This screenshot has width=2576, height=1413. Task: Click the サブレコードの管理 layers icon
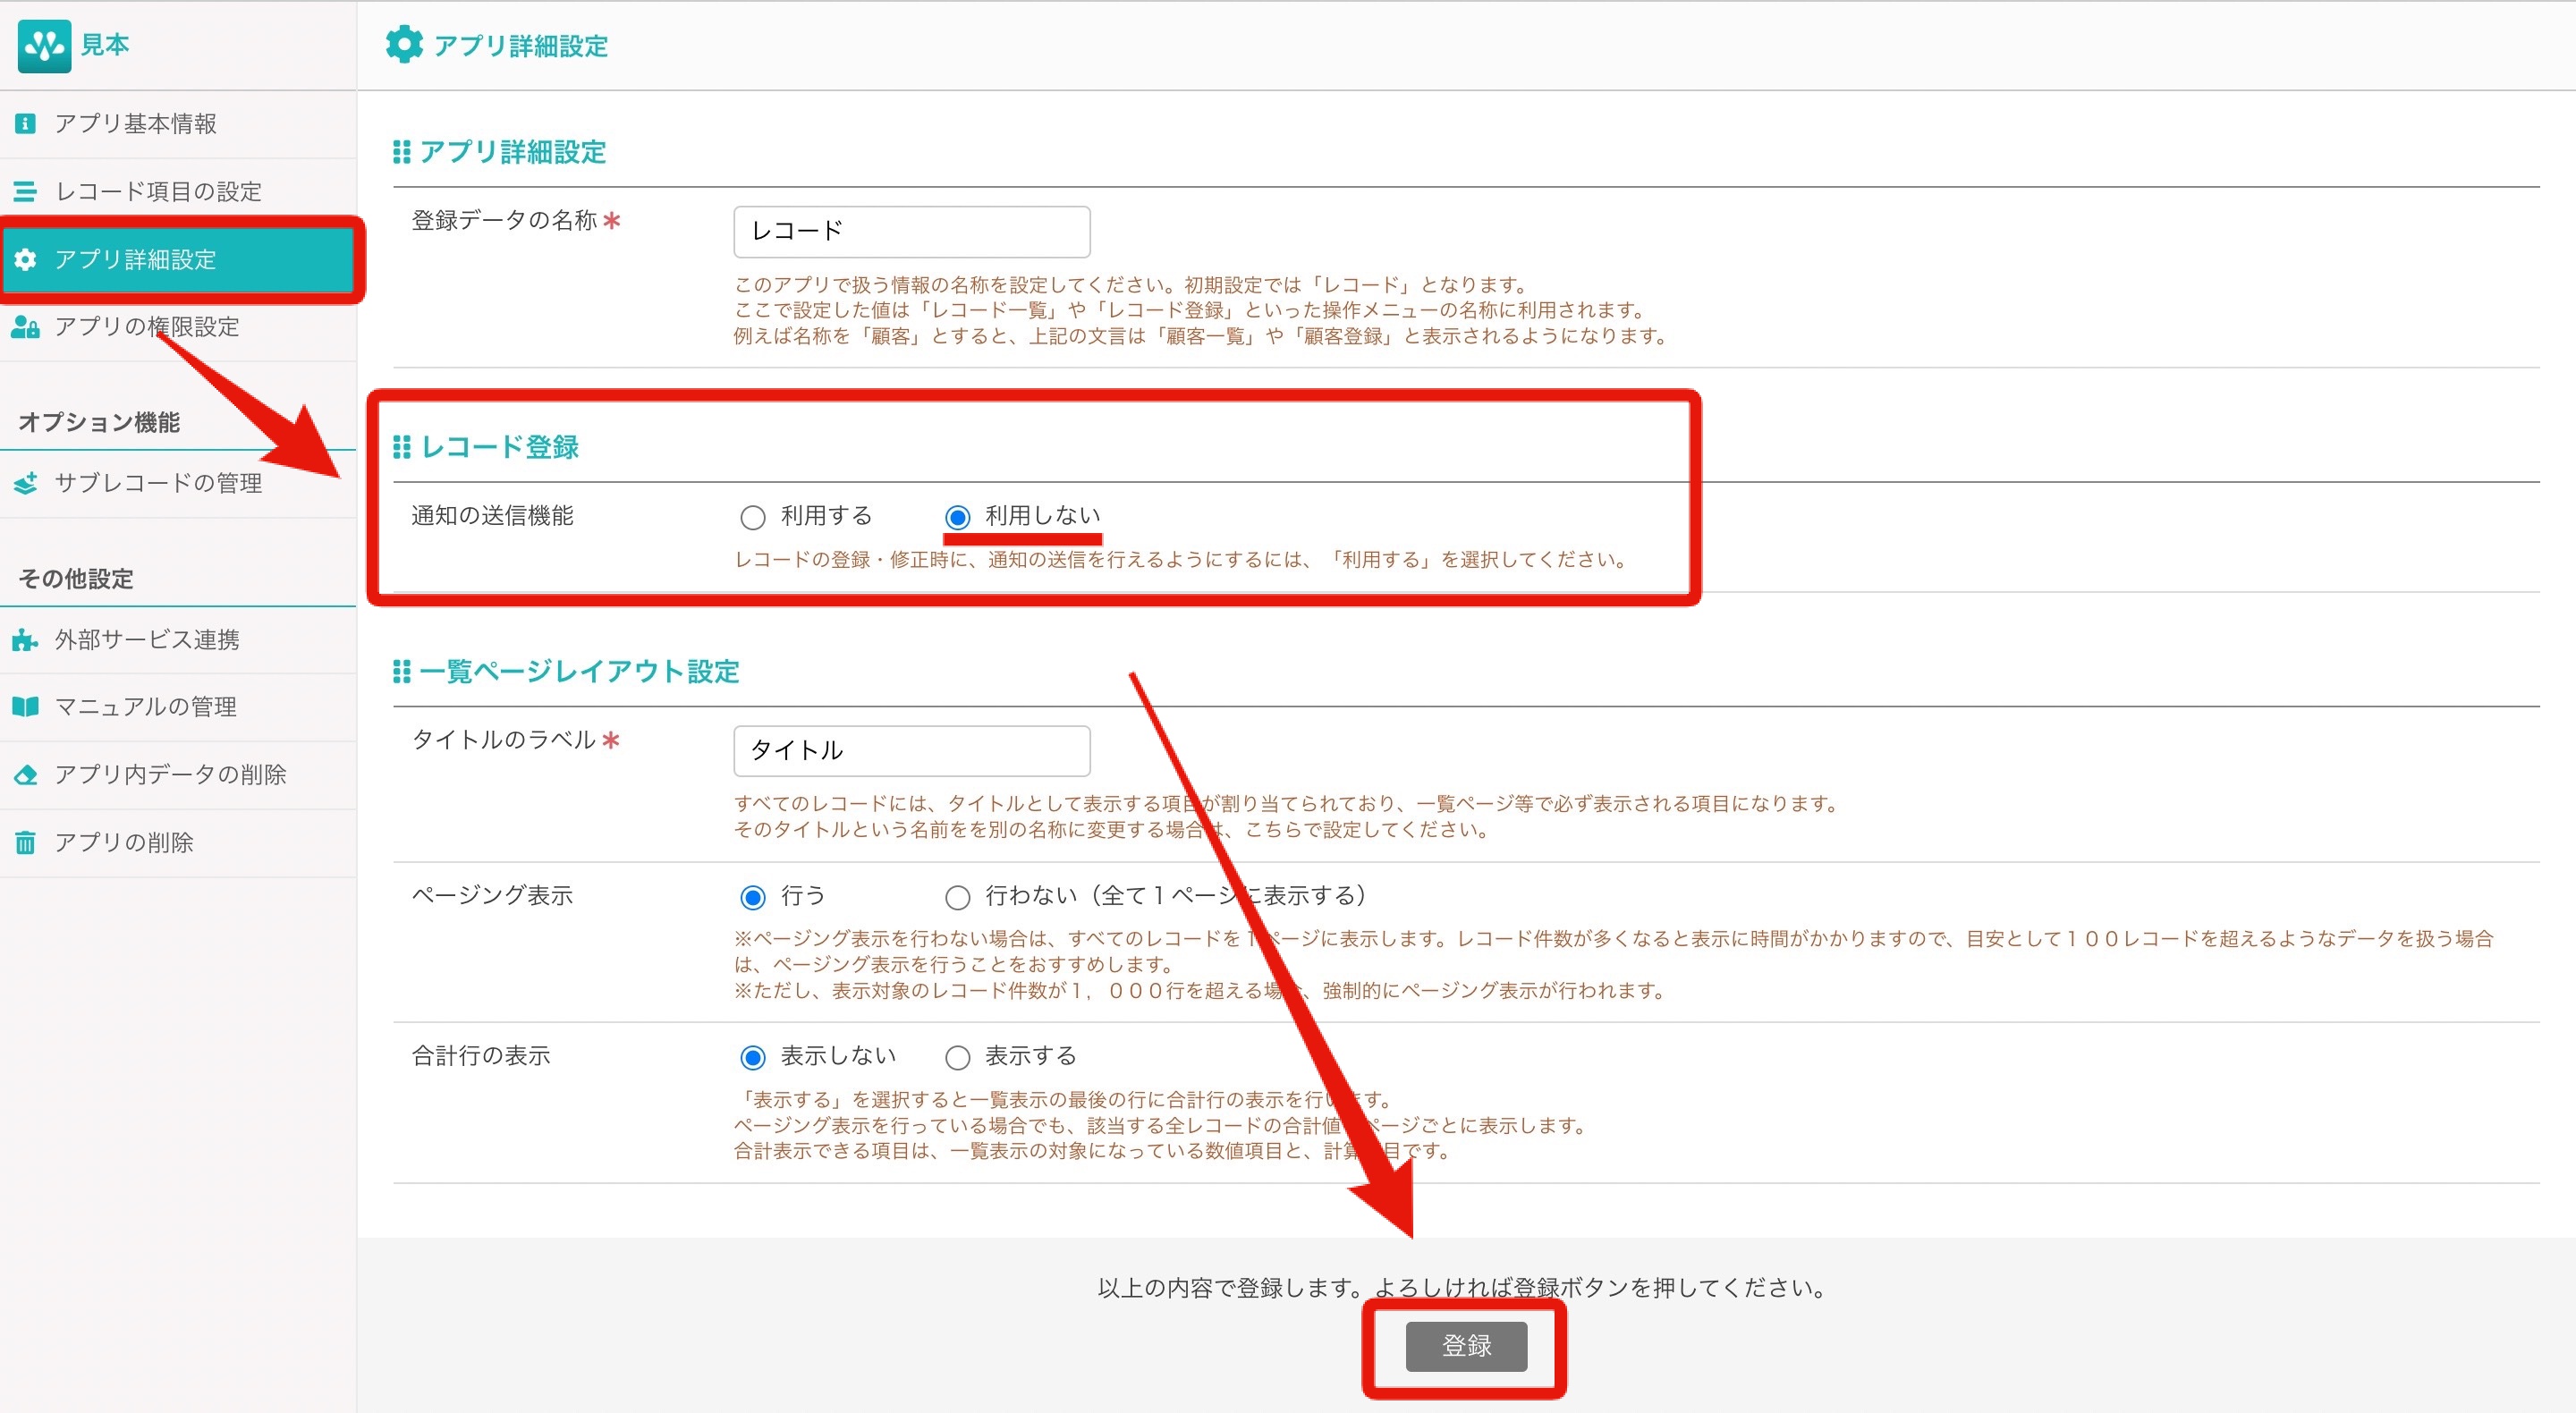26,484
